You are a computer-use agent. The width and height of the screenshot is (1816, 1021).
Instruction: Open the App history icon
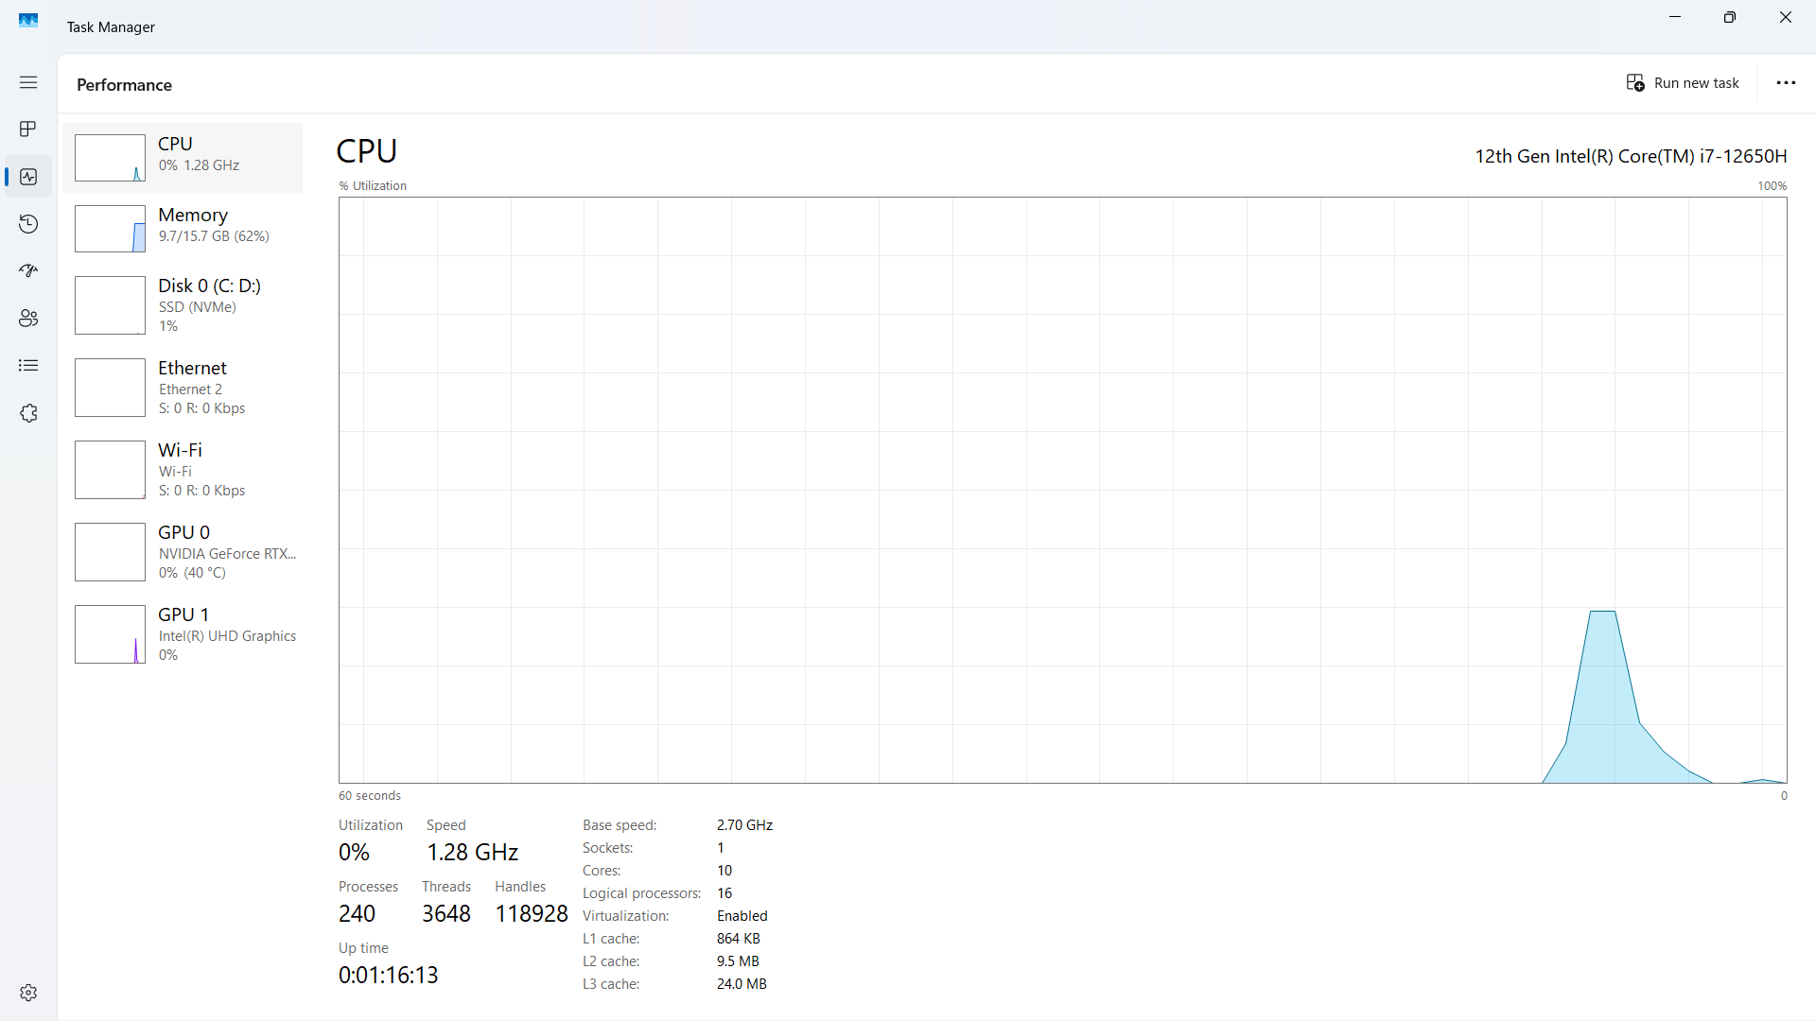(x=28, y=224)
